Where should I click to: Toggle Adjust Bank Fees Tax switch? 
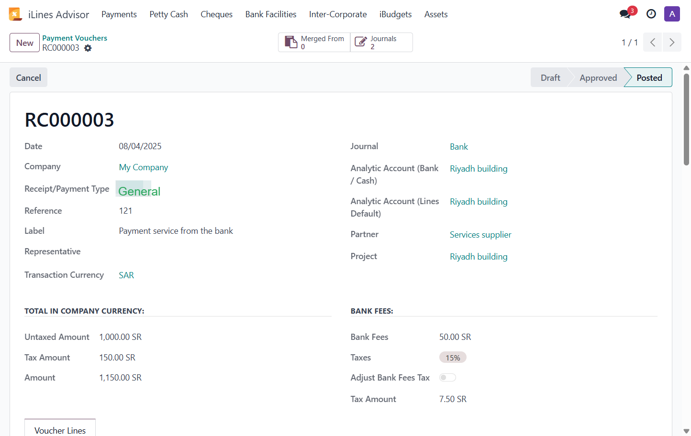447,378
